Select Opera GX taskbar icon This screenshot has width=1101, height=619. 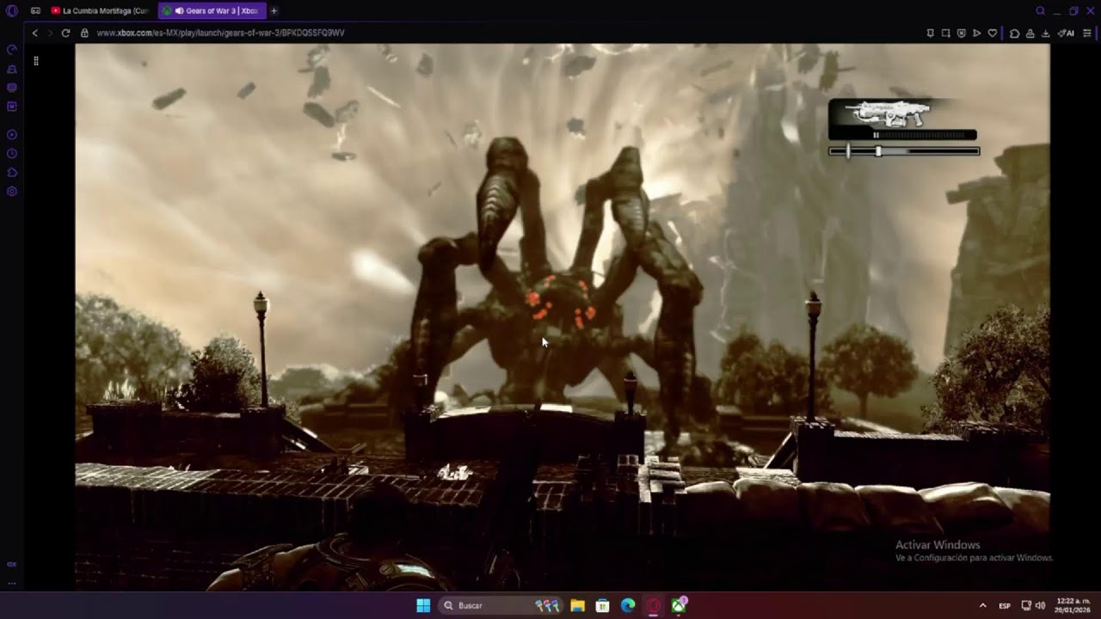(x=654, y=605)
